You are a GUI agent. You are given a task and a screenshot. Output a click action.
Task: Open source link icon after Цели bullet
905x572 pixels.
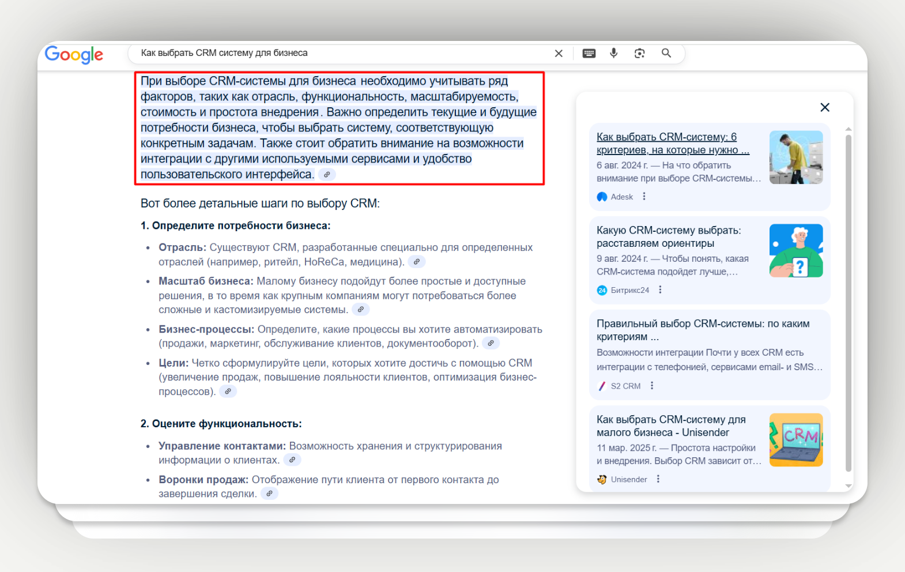click(228, 392)
